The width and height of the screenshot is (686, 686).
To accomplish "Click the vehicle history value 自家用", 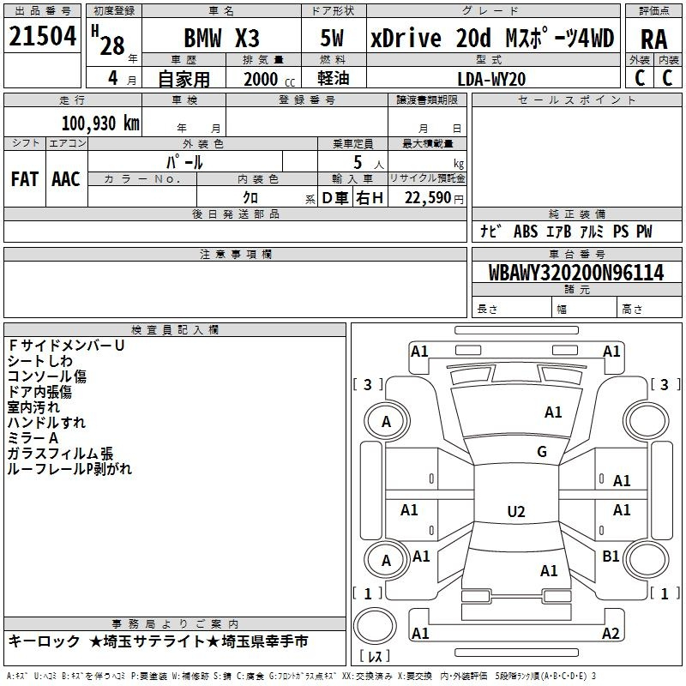I will (184, 79).
